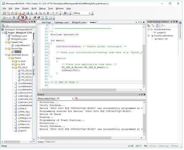Select cyapicallbacks.h in Header Files
Screen dimensions: 184x150
[x=22, y=45]
